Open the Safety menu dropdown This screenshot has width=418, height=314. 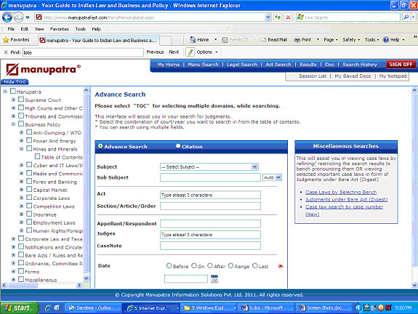(351, 40)
